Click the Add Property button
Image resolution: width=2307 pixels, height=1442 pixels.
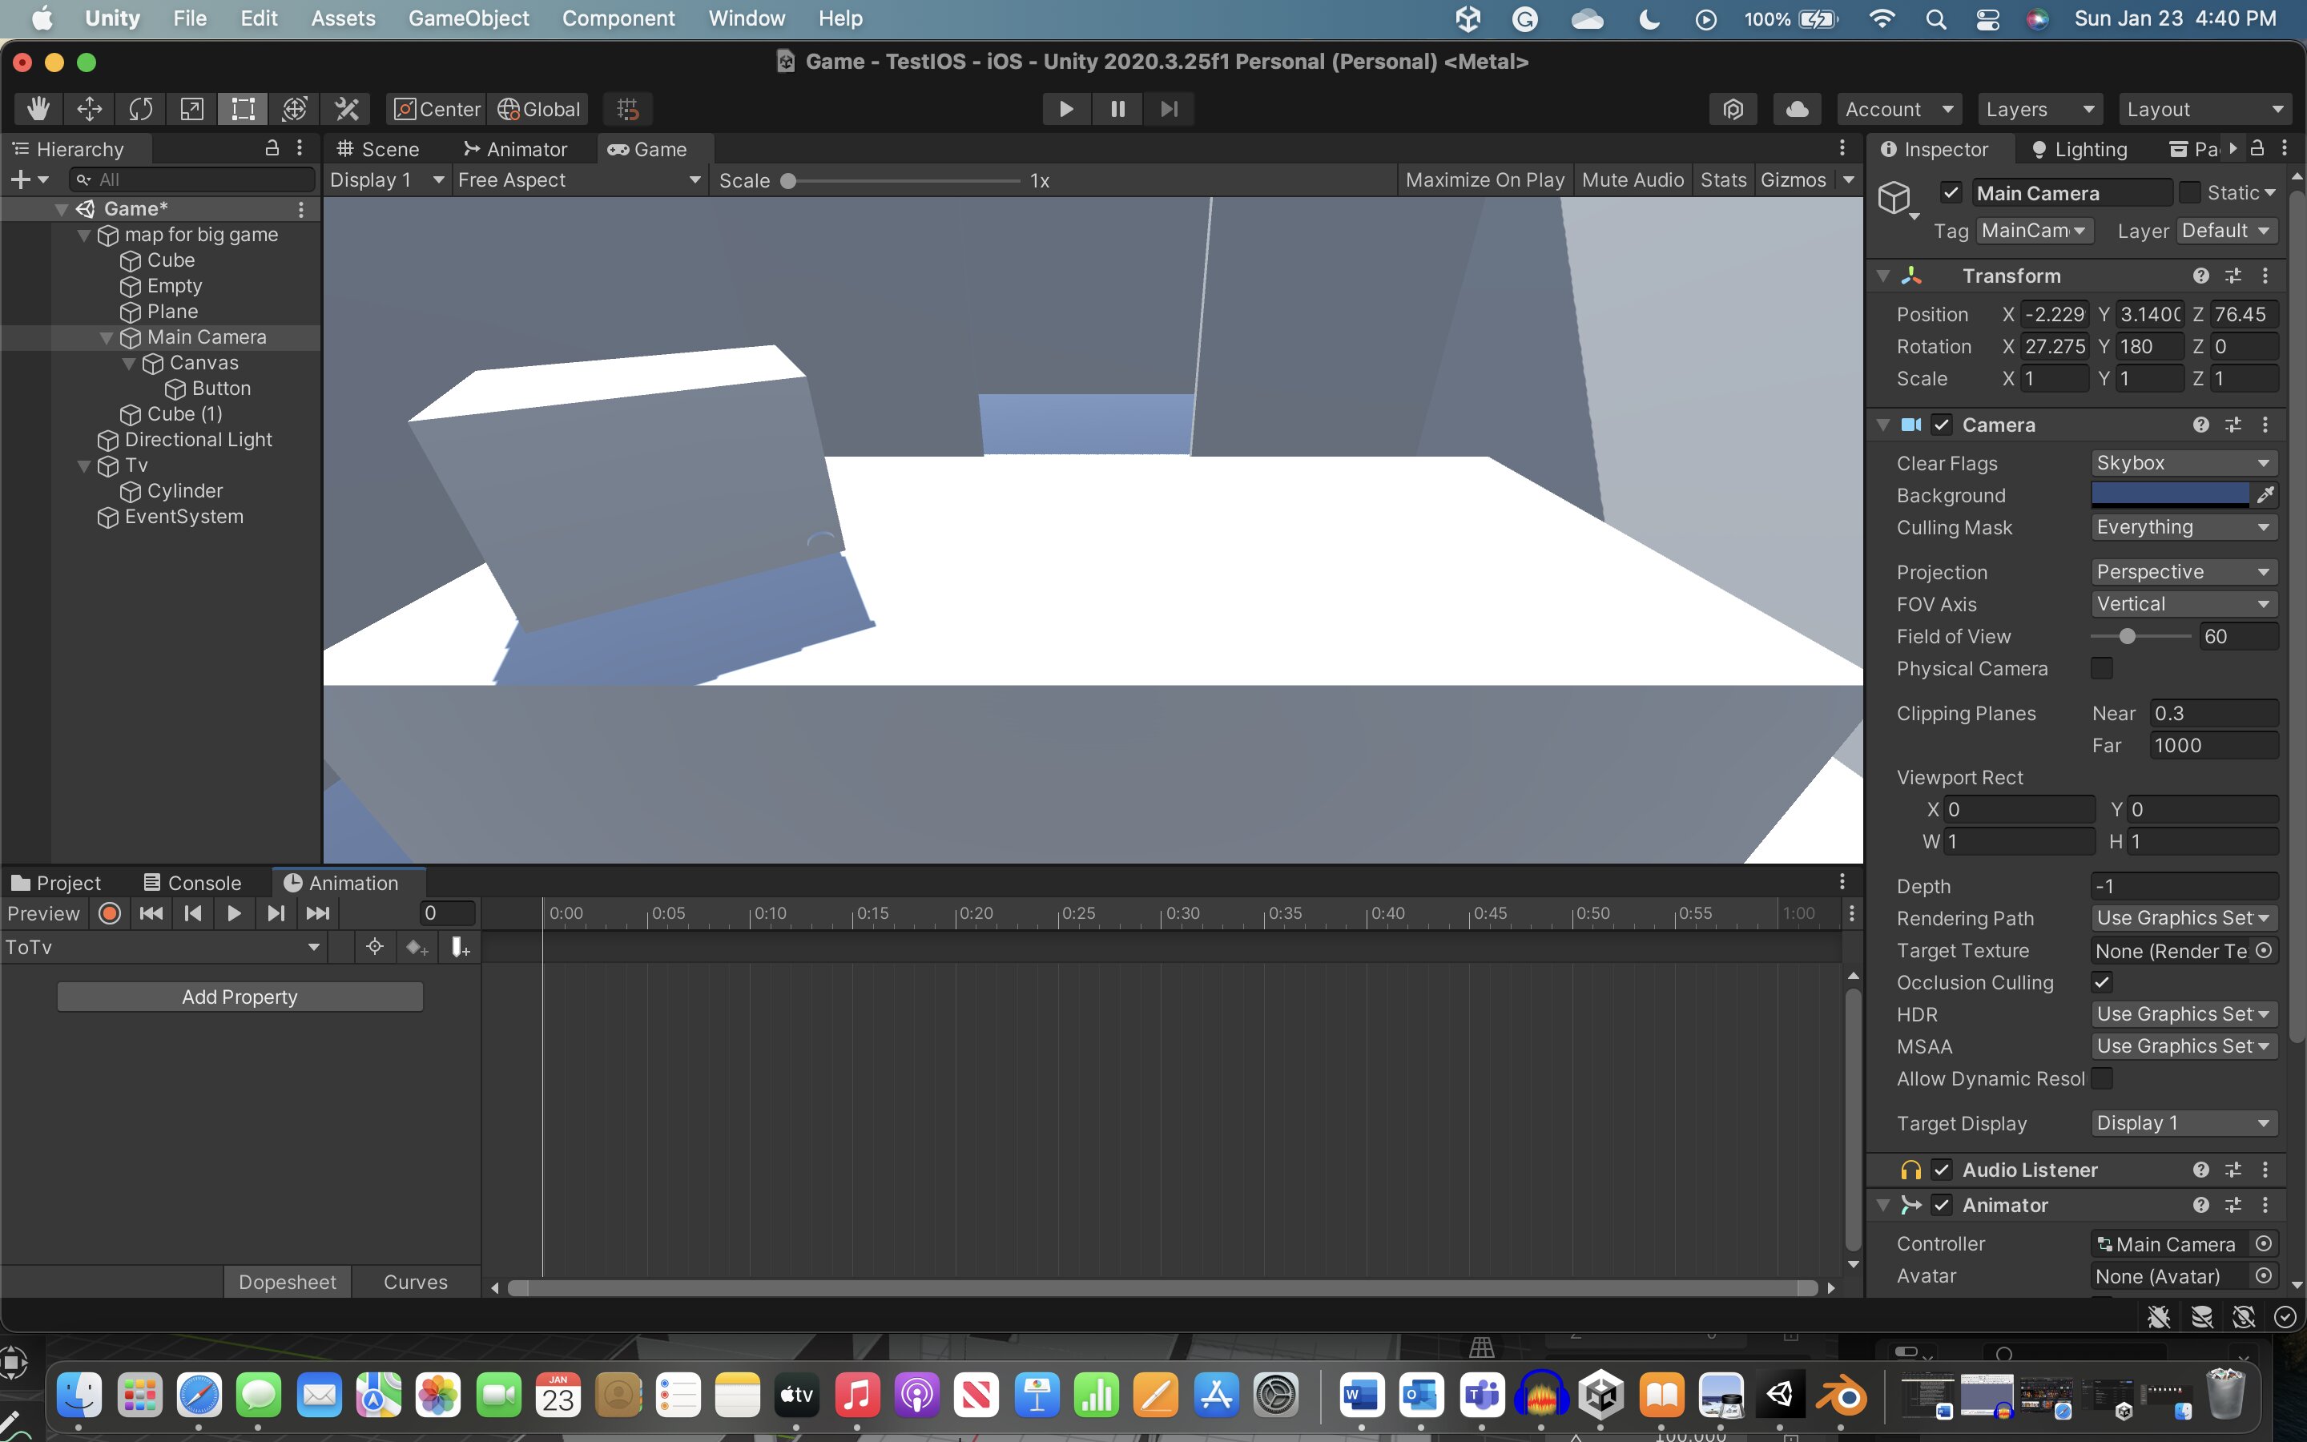click(240, 997)
